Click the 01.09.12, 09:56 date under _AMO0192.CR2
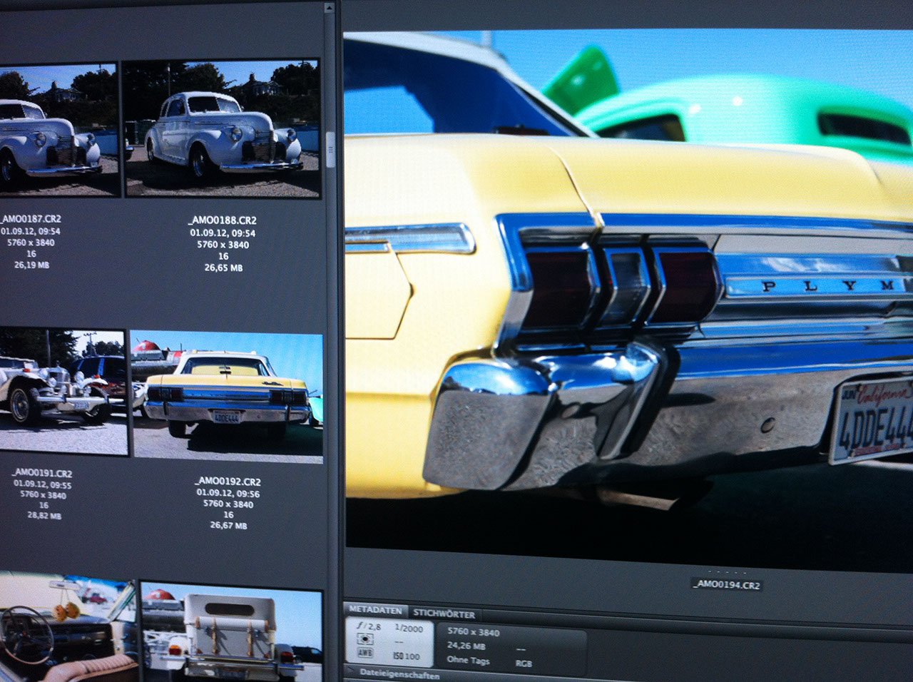This screenshot has height=682, width=913. click(x=228, y=493)
